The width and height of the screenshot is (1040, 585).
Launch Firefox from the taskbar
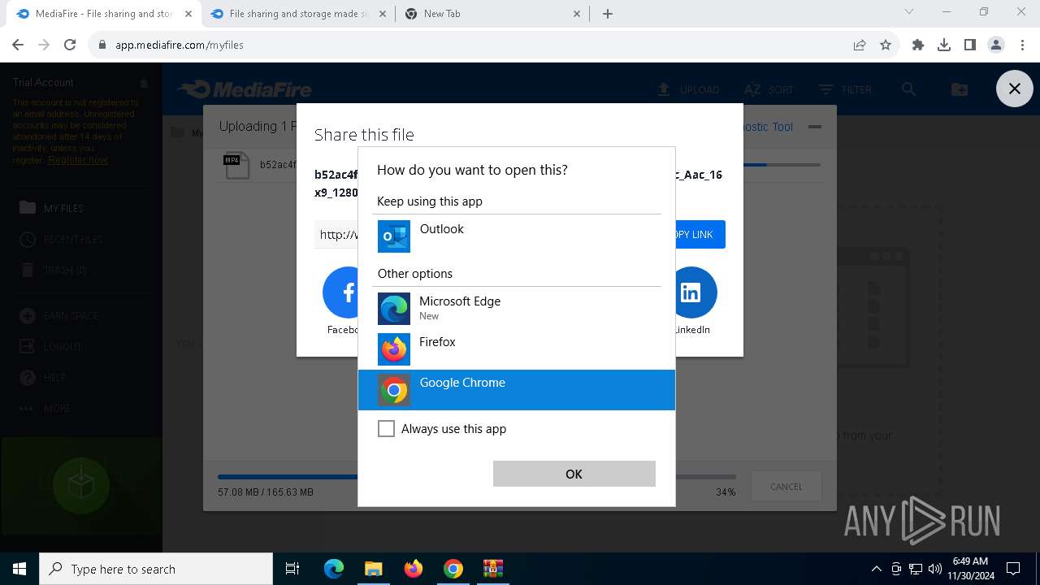click(414, 569)
